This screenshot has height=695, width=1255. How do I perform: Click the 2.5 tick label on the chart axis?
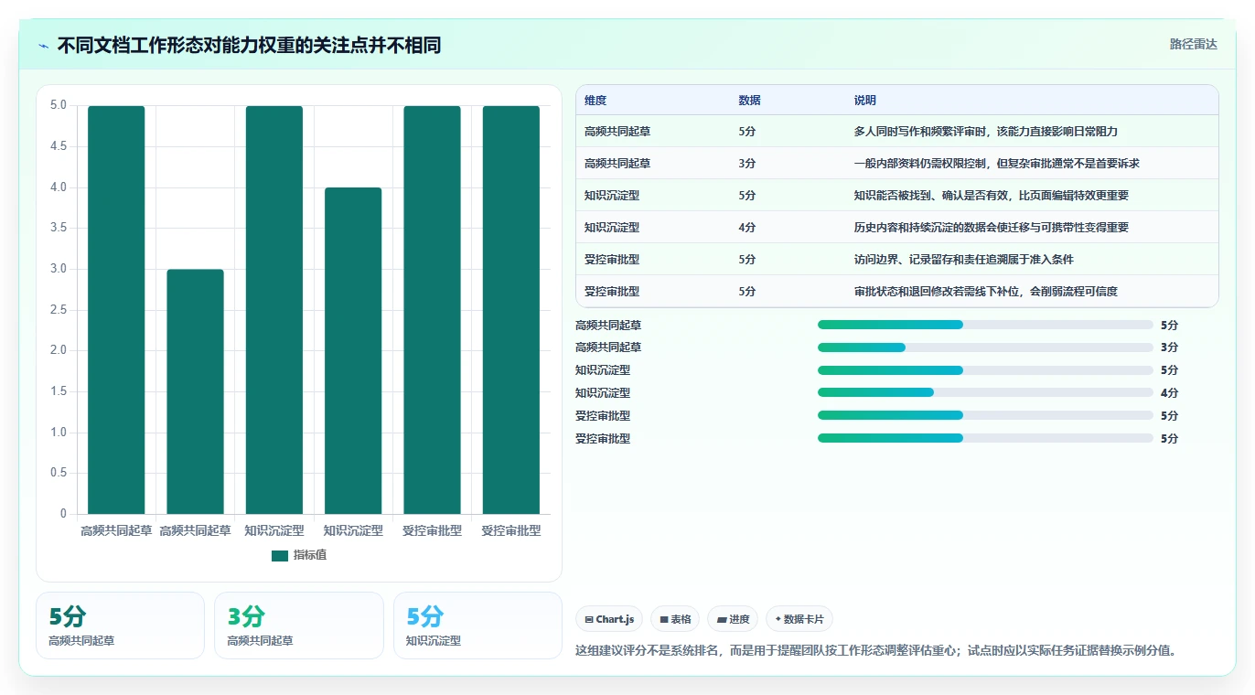[59, 310]
